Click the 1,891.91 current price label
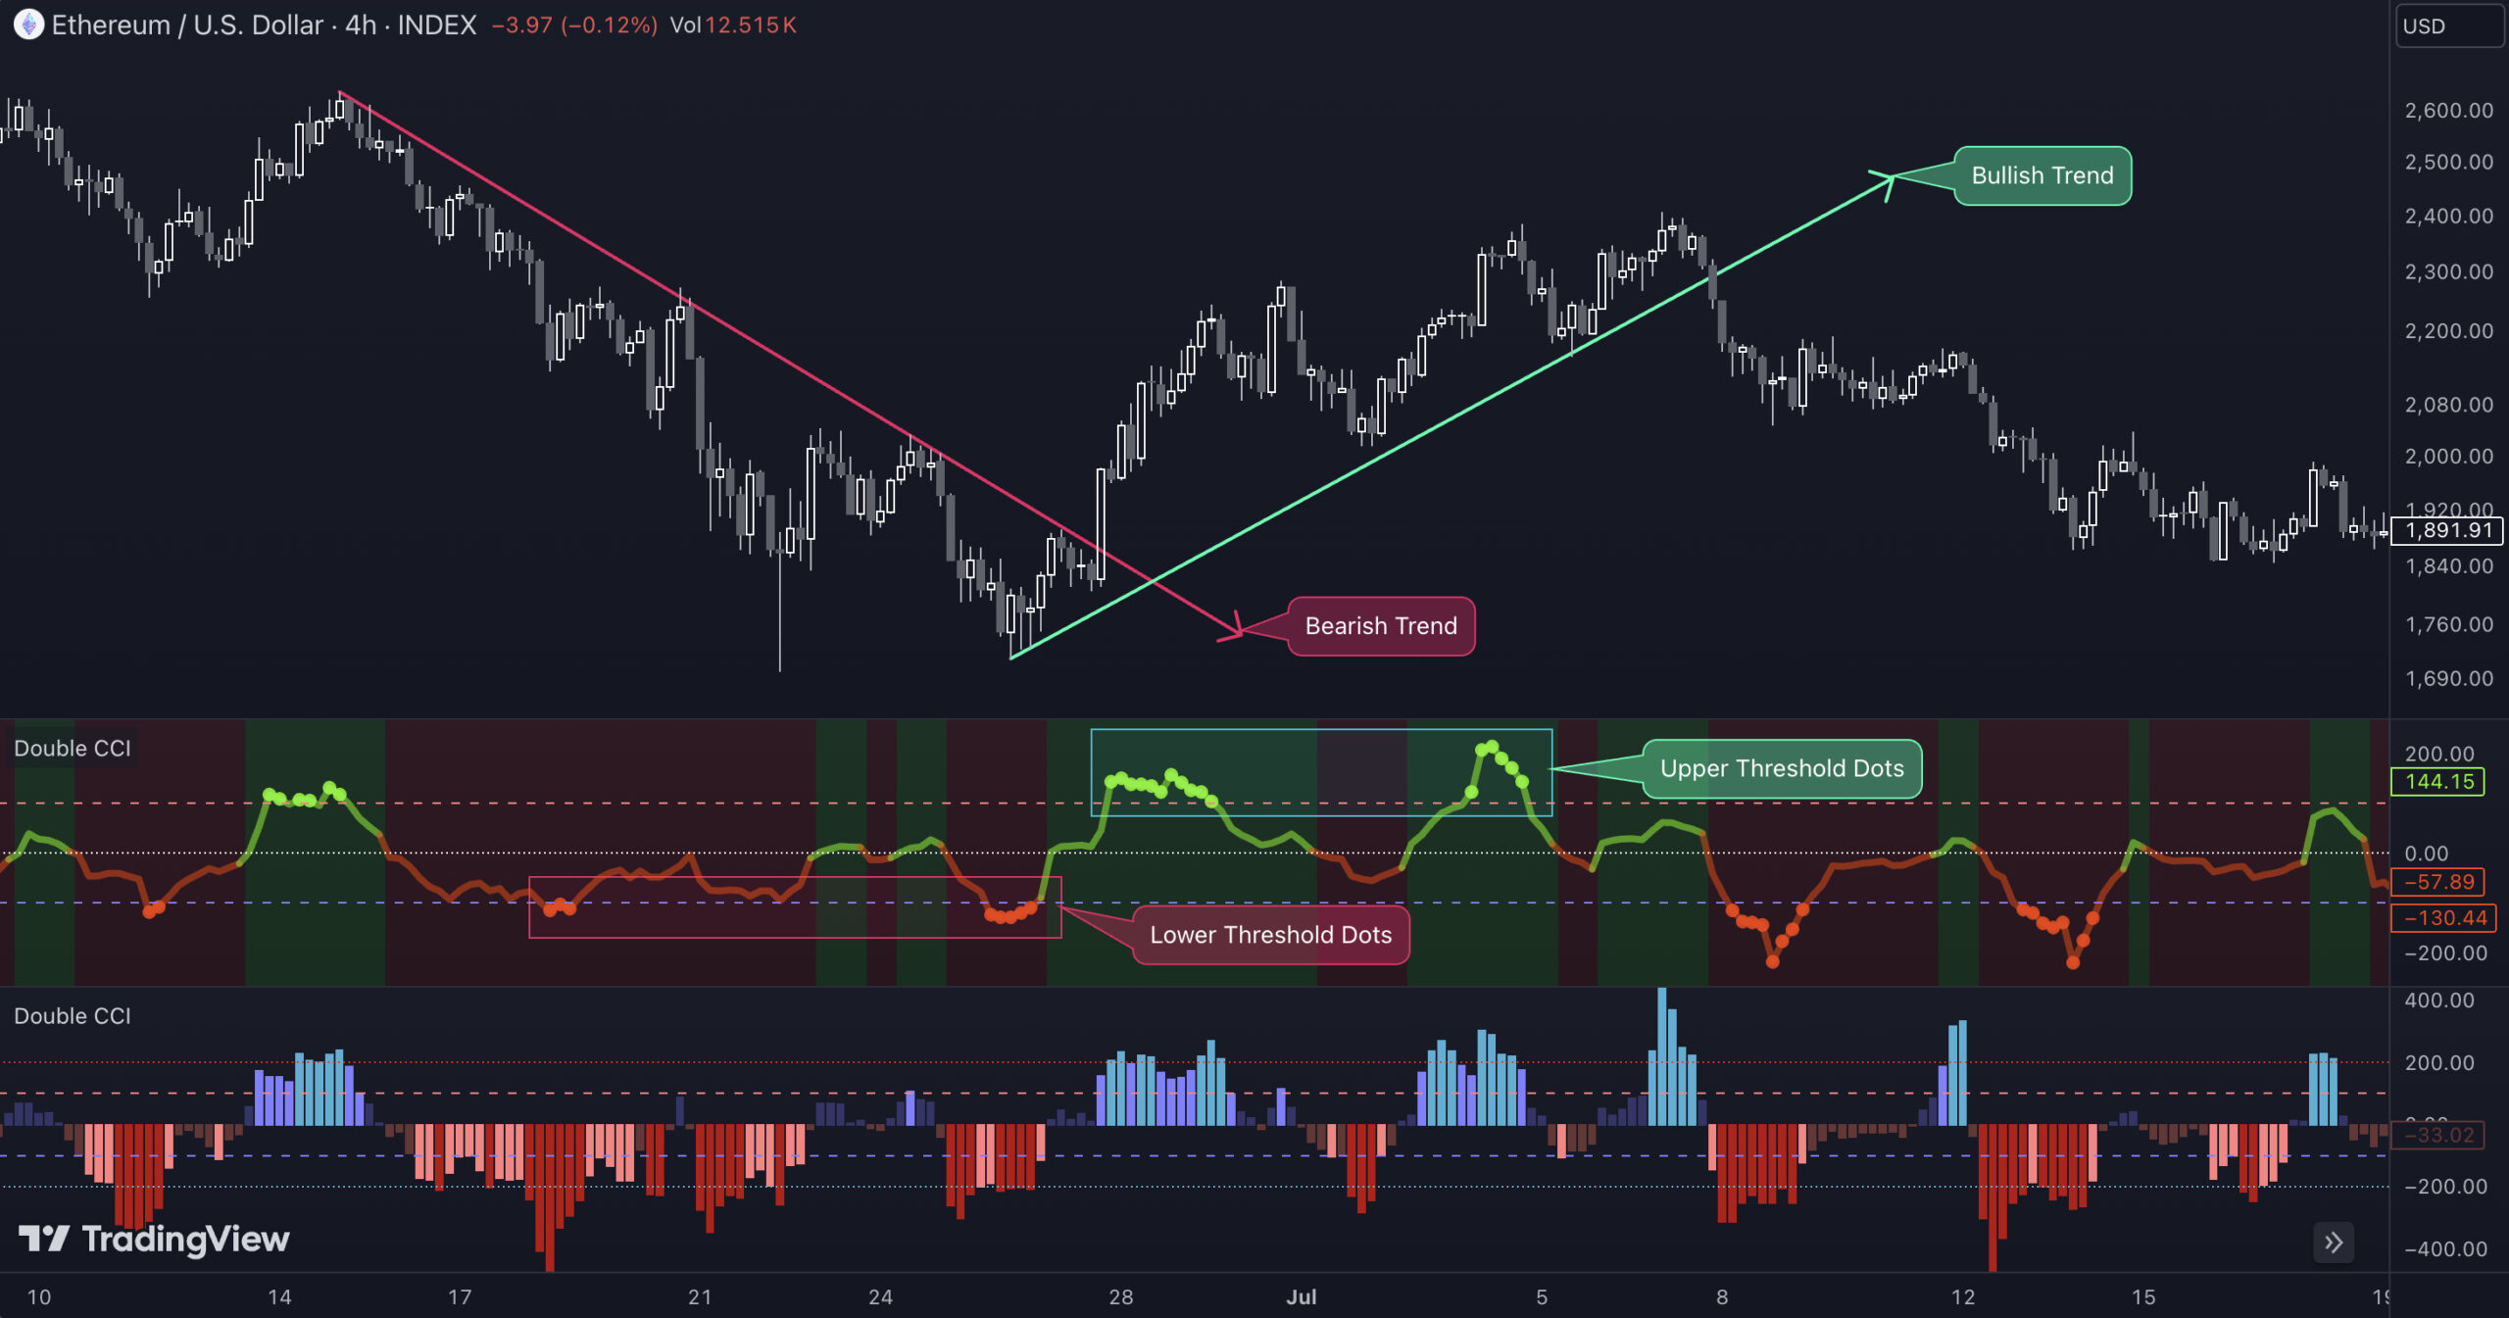 click(x=2447, y=531)
